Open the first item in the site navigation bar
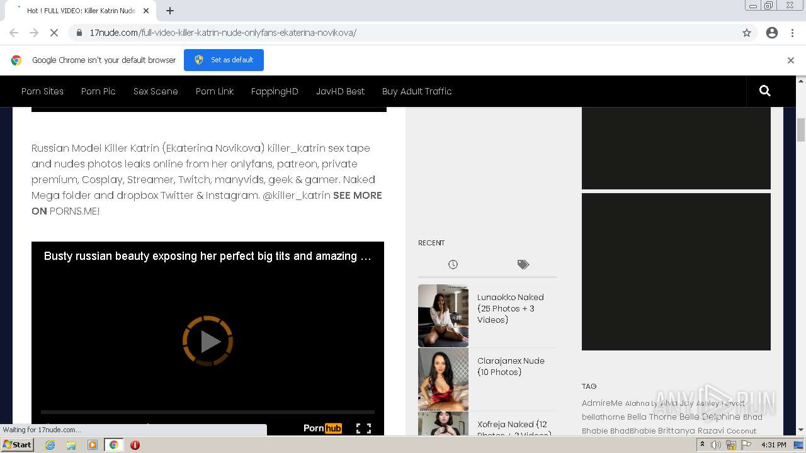 42,91
